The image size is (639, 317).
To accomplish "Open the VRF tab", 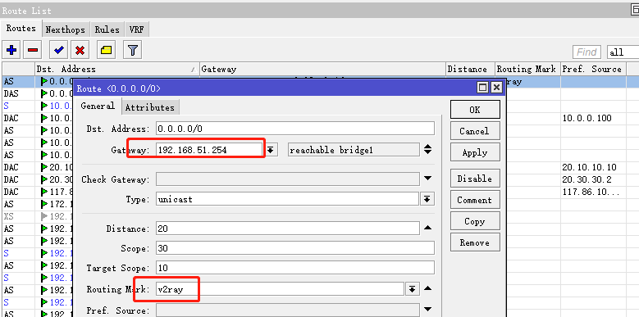I will (136, 29).
